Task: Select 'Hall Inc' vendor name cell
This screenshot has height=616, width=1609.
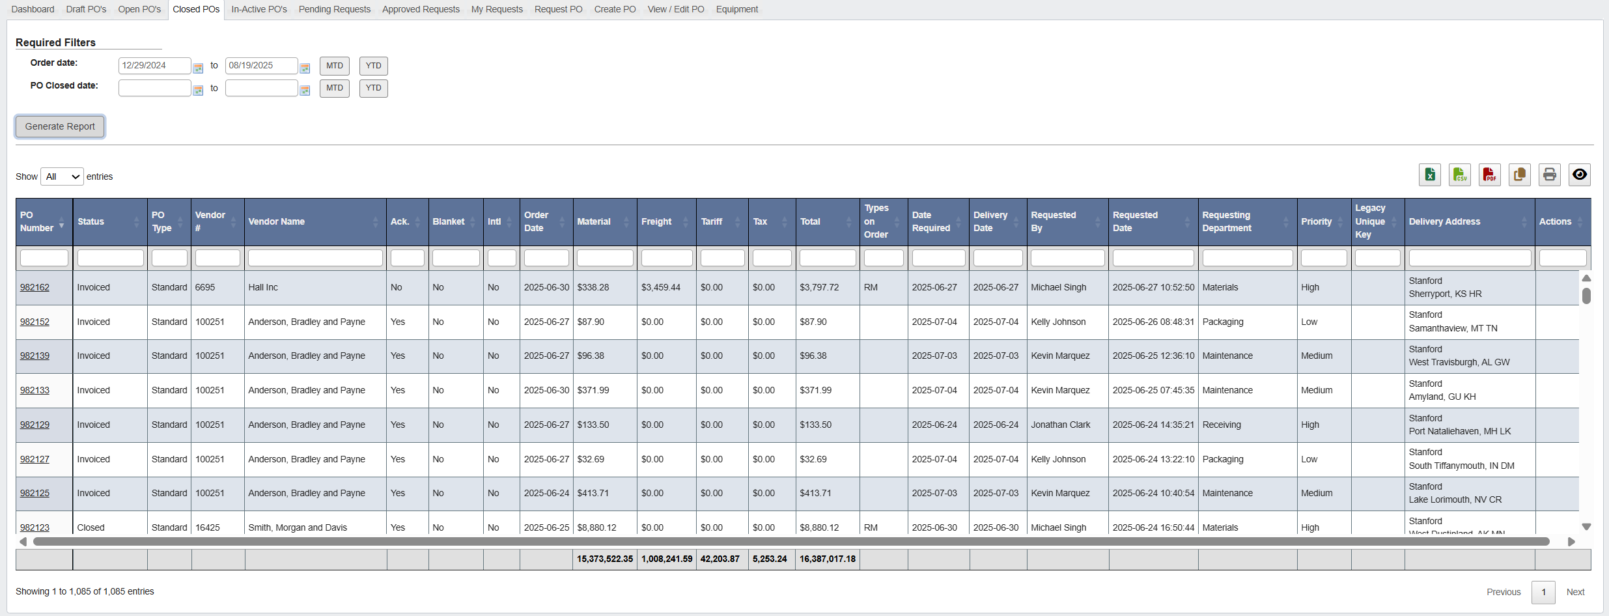Action: [x=315, y=288]
